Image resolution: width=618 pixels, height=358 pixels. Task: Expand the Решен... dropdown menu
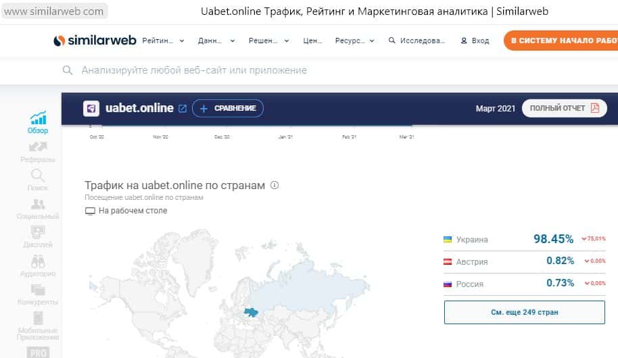(x=269, y=41)
